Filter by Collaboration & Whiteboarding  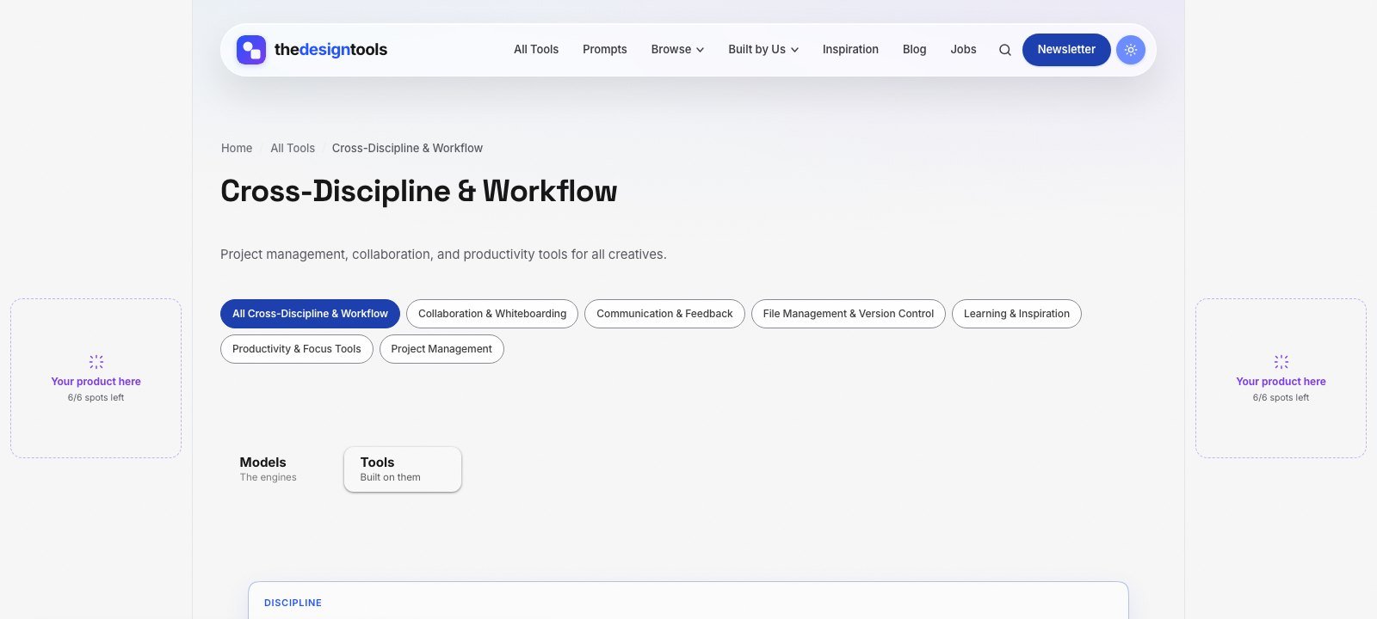pyautogui.click(x=492, y=314)
